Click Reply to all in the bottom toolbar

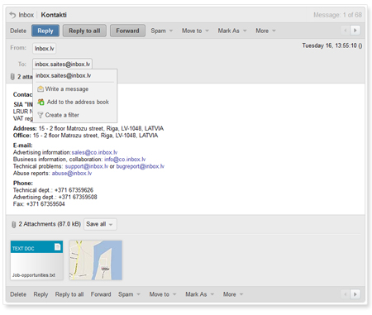coord(69,294)
